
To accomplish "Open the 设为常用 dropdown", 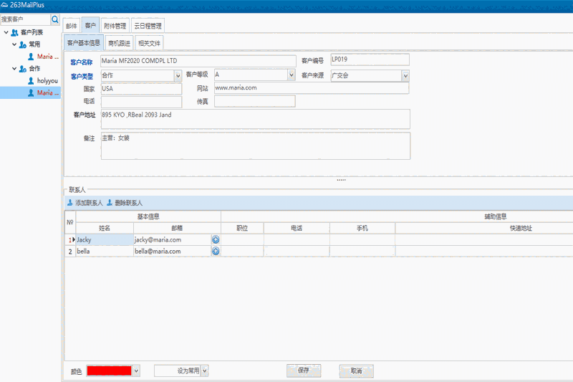I will [205, 371].
